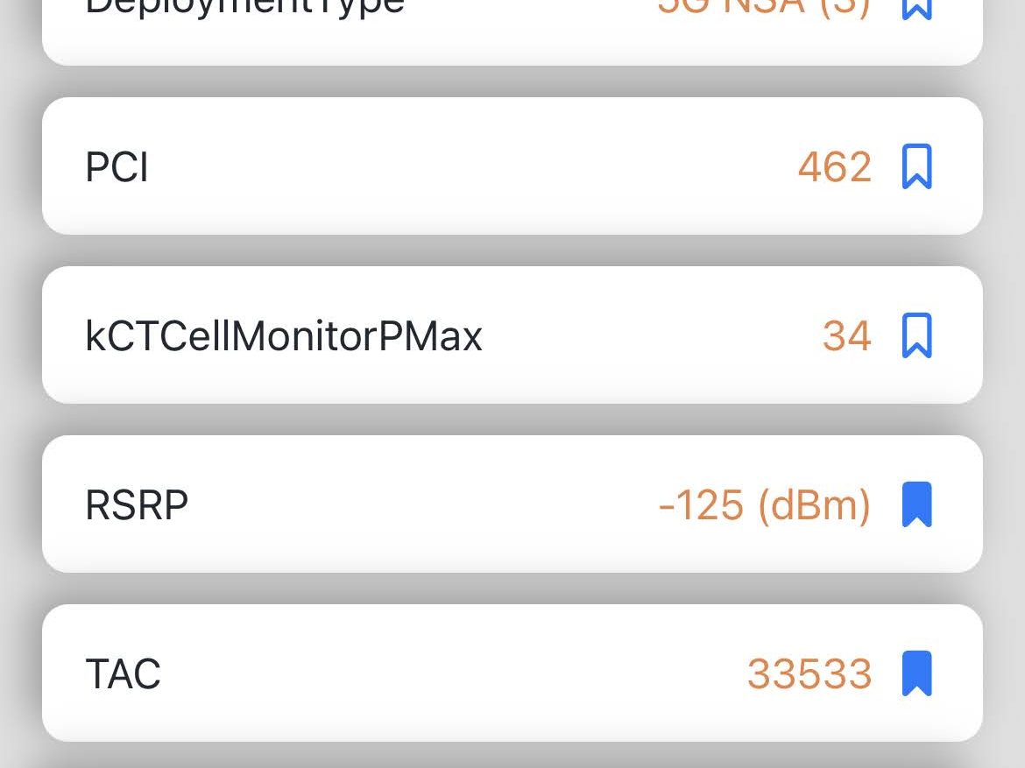Viewport: 1025px width, 768px height.
Task: Bookmark the kCTCellMonitorPMax entry
Action: [x=916, y=335]
